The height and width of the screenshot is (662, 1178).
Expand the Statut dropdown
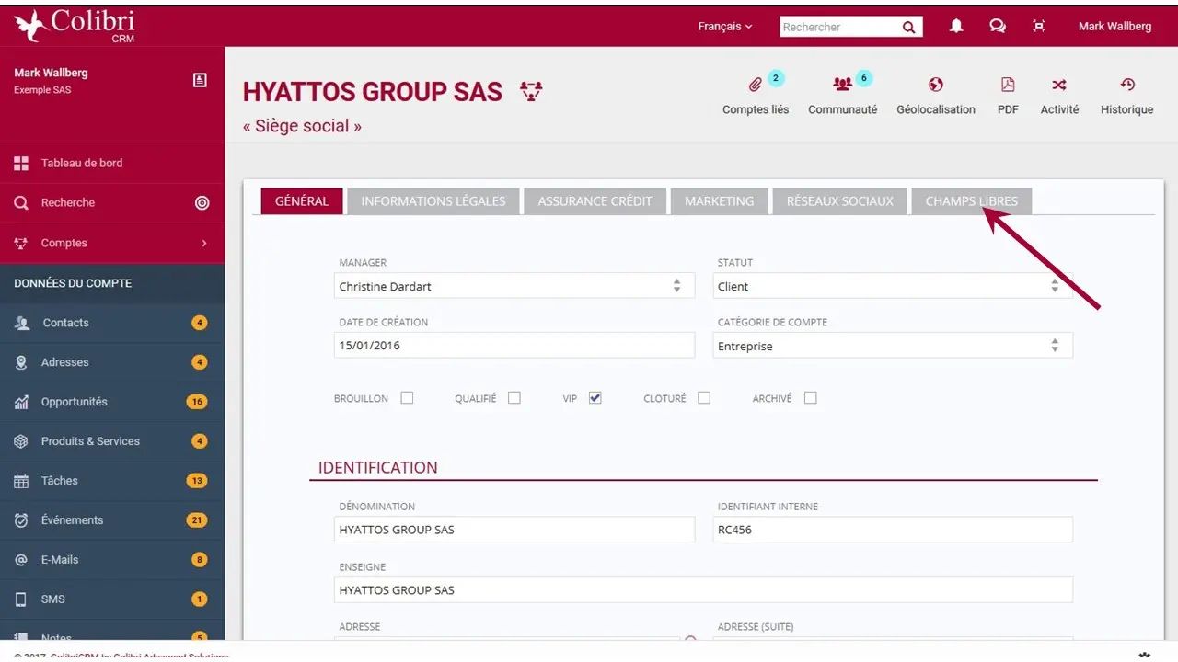[x=893, y=286]
